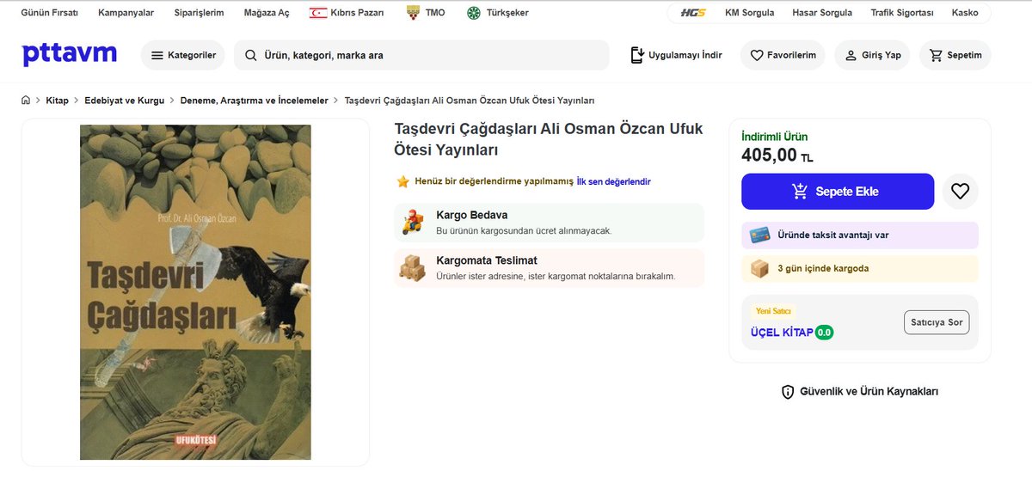
Task: Click the heart favorite button beside Sepete Ekle
Action: [960, 192]
